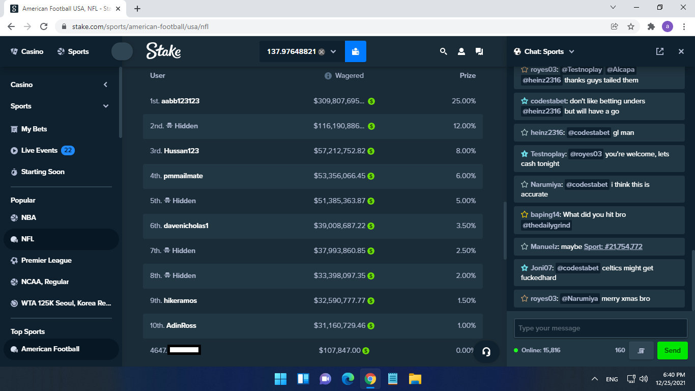
Task: Click username aabb123123 in leaderboard
Action: [181, 101]
